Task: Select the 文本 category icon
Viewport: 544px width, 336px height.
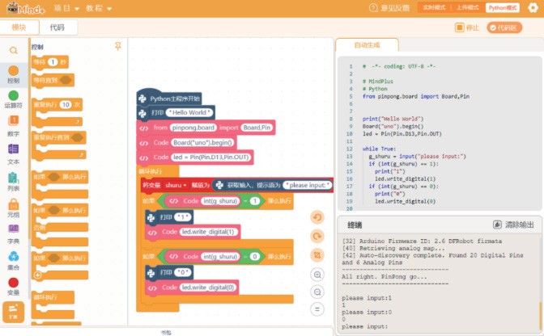Action: [13, 149]
